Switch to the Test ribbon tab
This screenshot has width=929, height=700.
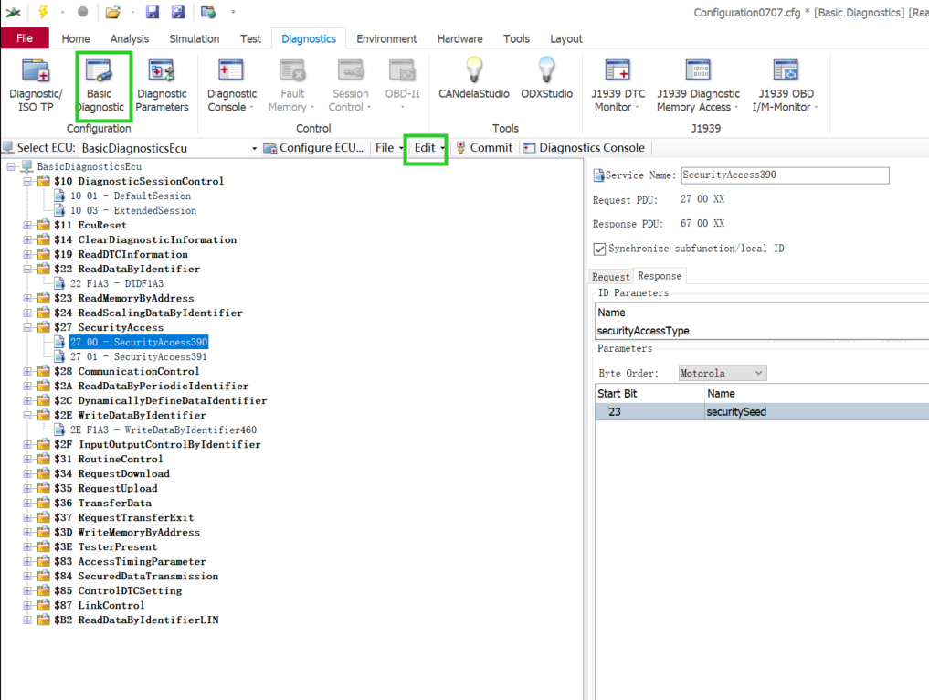[x=250, y=39]
